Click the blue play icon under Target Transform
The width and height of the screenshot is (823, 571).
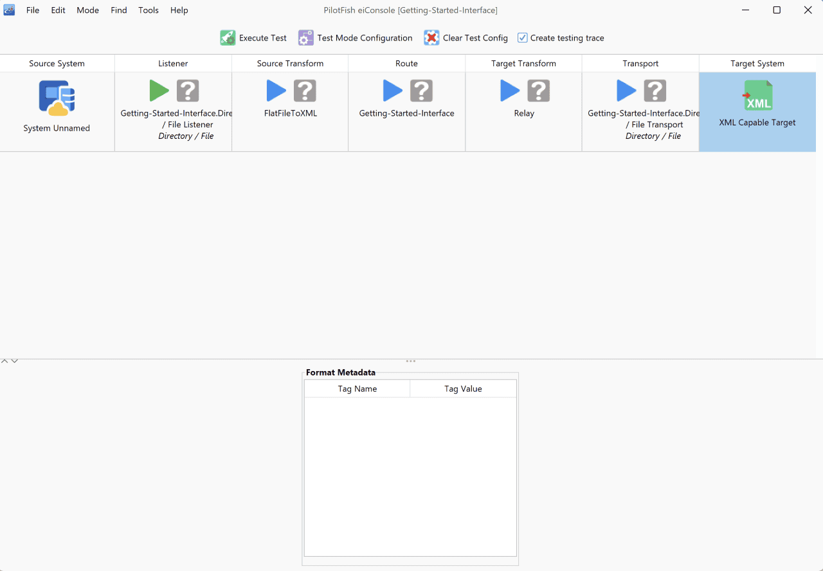click(x=510, y=91)
